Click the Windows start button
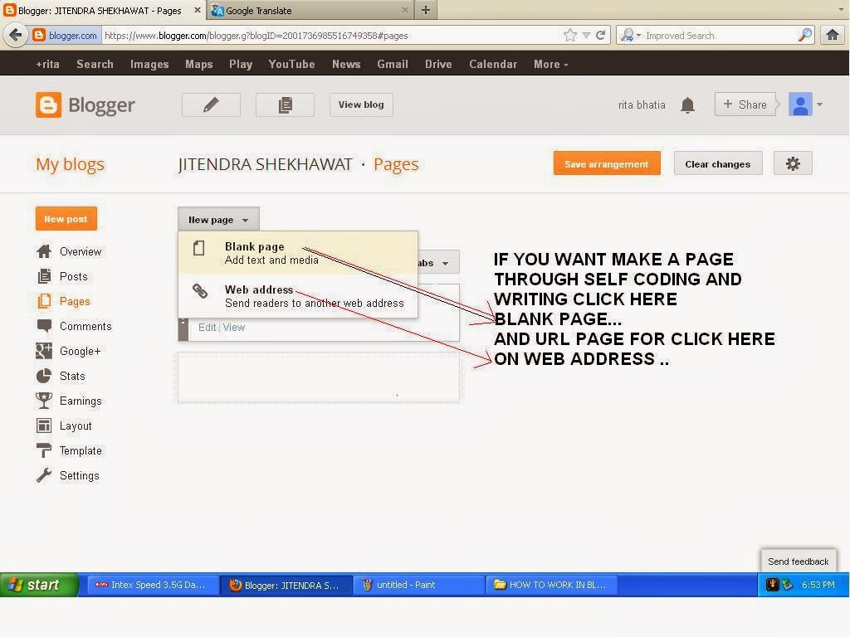850x637 pixels. click(x=39, y=585)
